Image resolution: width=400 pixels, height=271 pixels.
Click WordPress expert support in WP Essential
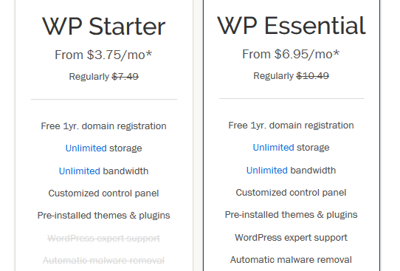[x=291, y=238]
